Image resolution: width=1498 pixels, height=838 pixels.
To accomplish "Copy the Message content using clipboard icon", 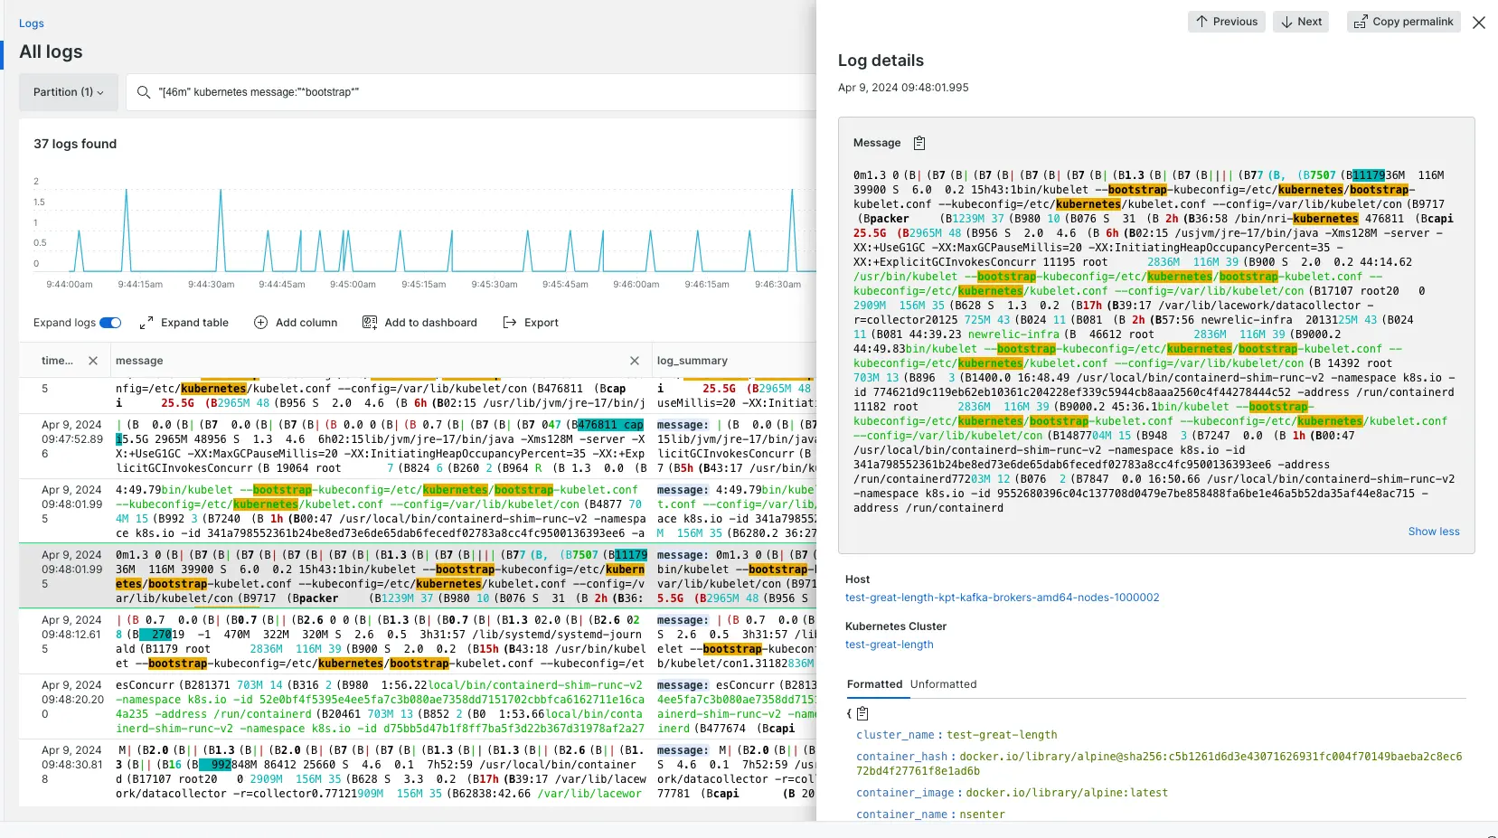I will tap(919, 143).
